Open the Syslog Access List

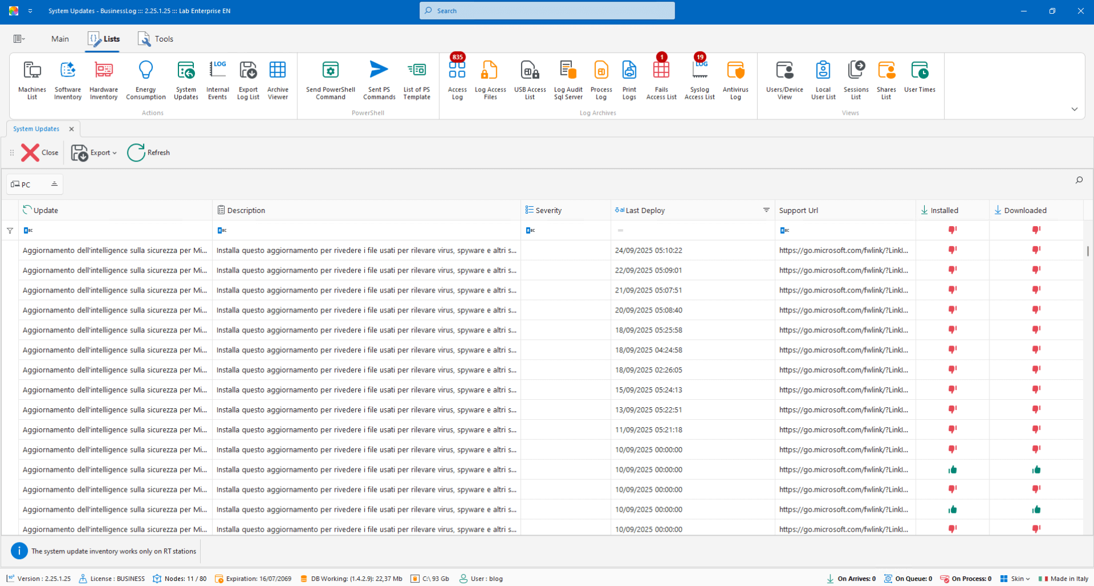(x=699, y=80)
